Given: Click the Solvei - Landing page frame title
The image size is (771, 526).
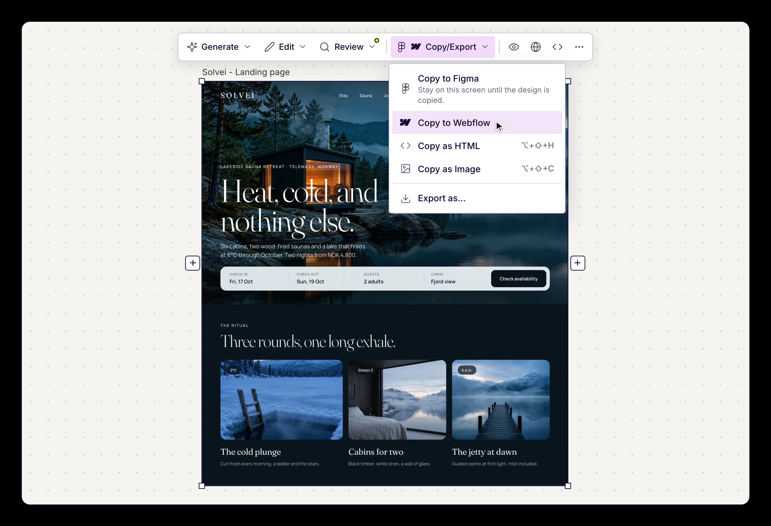Looking at the screenshot, I should tap(246, 72).
